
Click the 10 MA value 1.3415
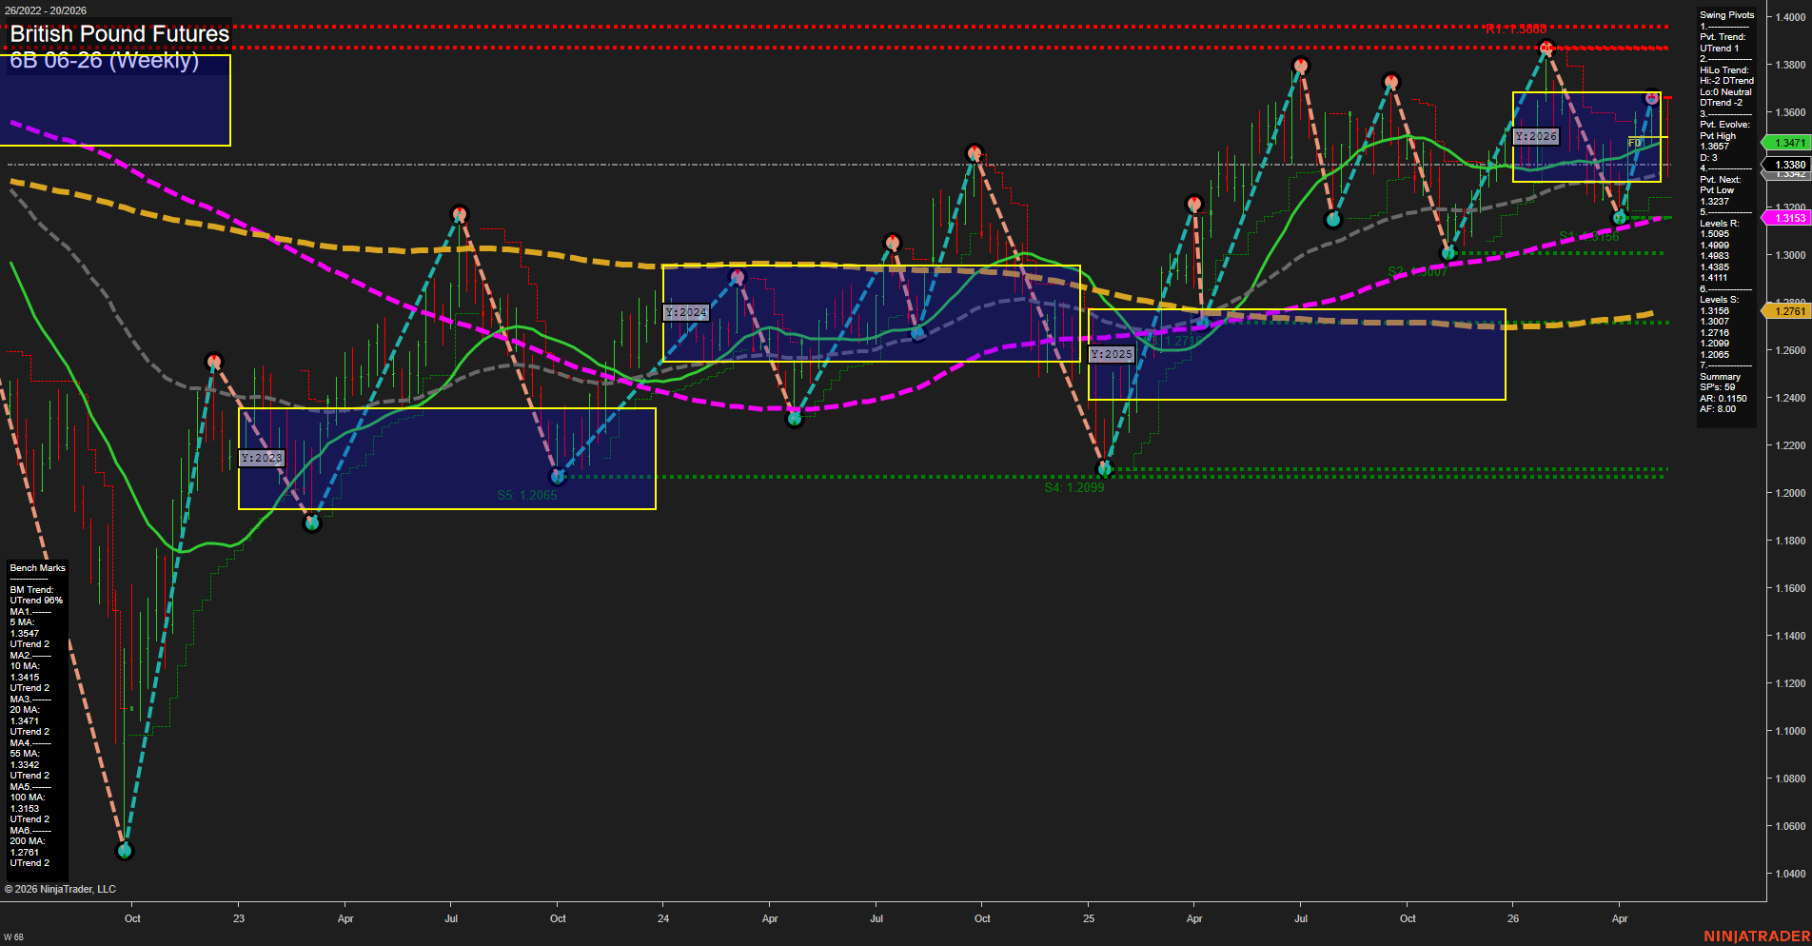point(25,678)
